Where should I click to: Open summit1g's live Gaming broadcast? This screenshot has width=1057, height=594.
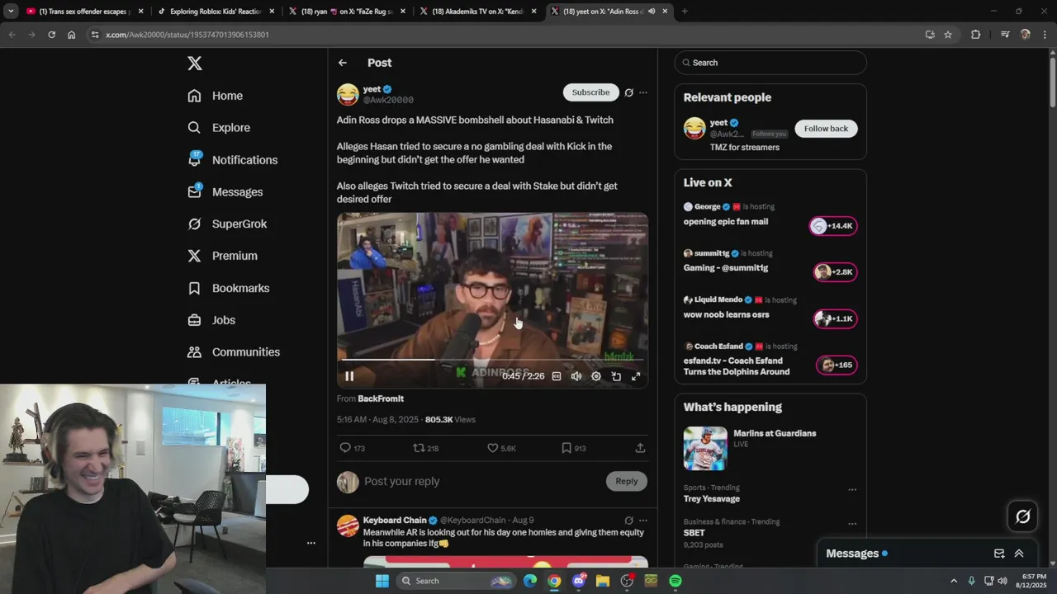(x=726, y=268)
